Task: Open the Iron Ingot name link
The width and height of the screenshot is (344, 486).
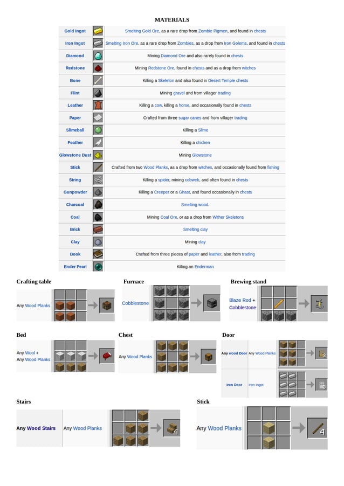Action: click(75, 44)
